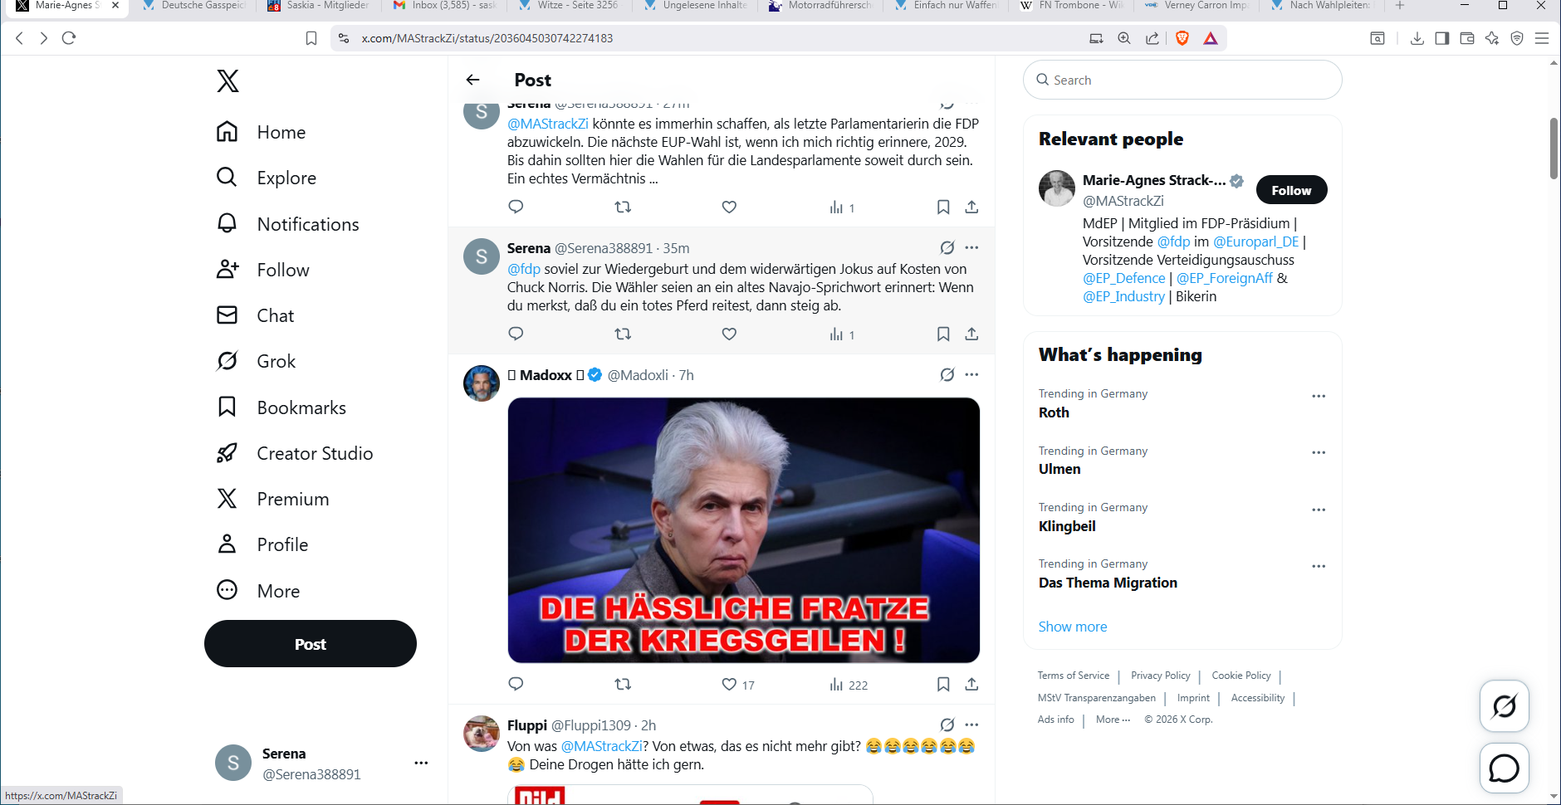Viewport: 1561px width, 805px height.
Task: Open more options for the Roth trend
Action: 1319,396
